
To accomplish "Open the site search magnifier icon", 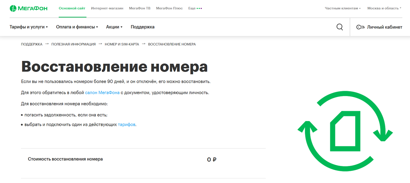I will [x=339, y=27].
